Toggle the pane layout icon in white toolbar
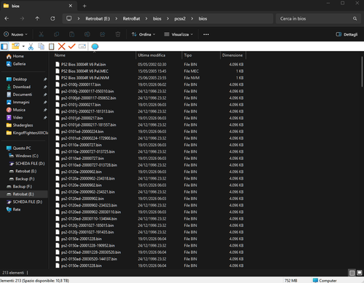The height and width of the screenshot is (283, 364). 4,47
